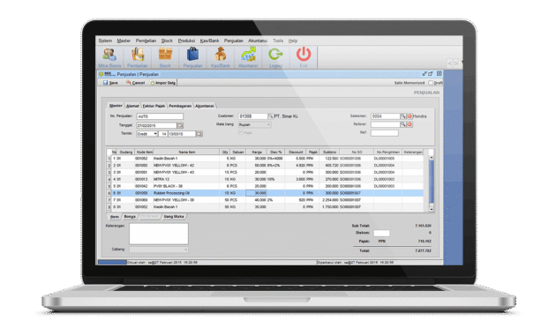The height and width of the screenshot is (335, 556).
Task: Open the Tanggal calendar picker icon
Action: click(180, 125)
